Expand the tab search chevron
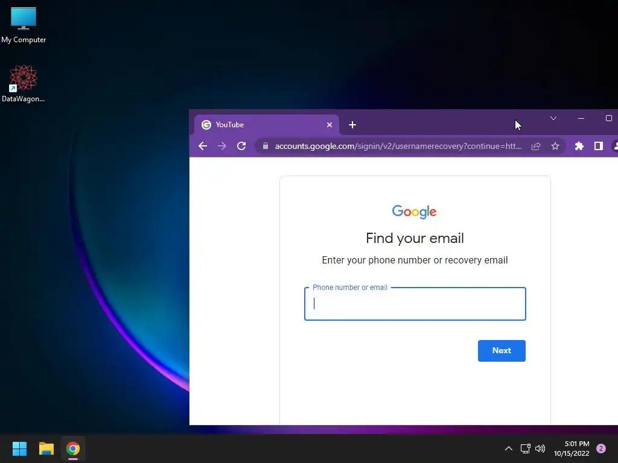 (553, 118)
